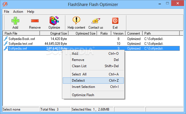Viewport: 186px width, 114px height.
Task: Sort by the Flash File column header
Action: tap(21, 33)
